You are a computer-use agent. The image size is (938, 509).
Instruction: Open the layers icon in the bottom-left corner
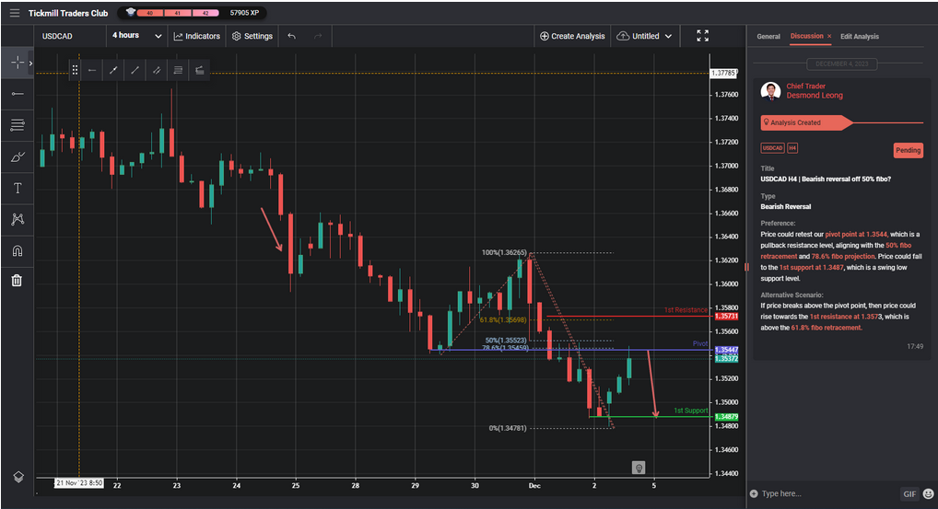[18, 477]
